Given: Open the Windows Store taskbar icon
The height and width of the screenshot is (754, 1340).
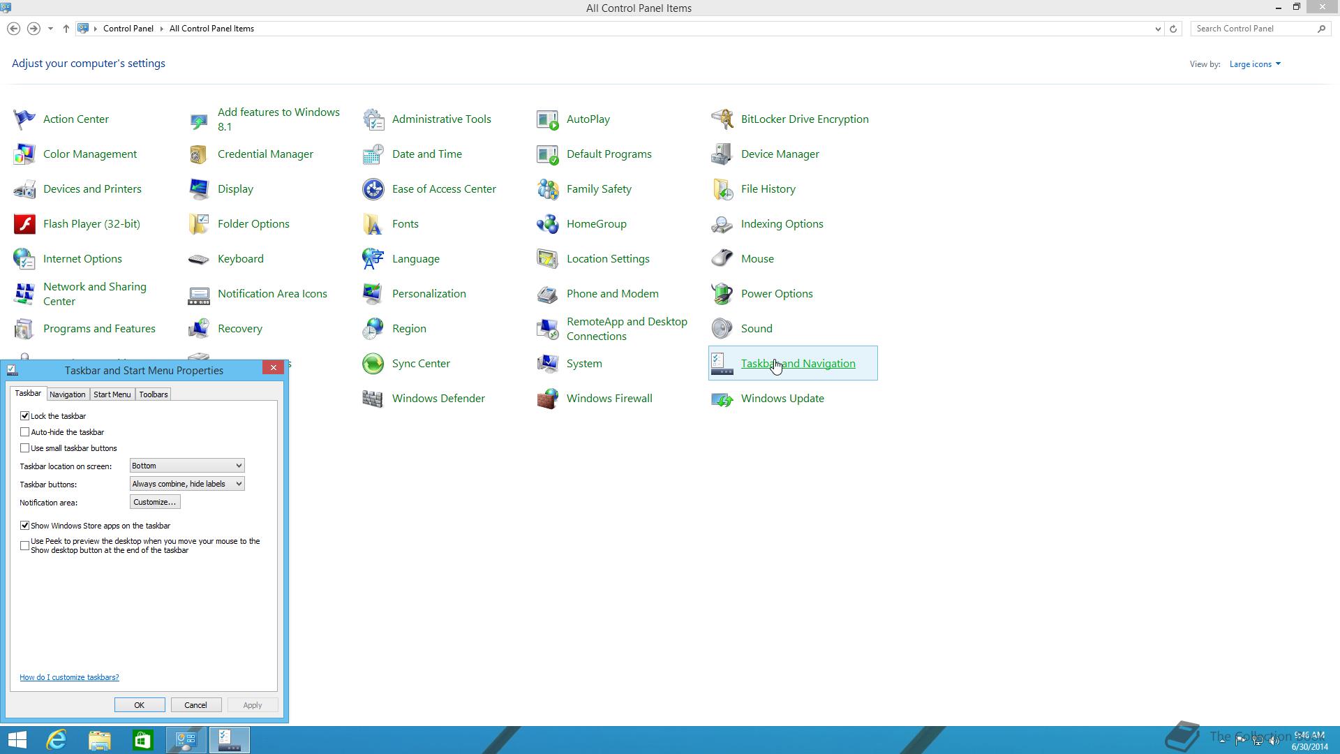Looking at the screenshot, I should tap(143, 740).
